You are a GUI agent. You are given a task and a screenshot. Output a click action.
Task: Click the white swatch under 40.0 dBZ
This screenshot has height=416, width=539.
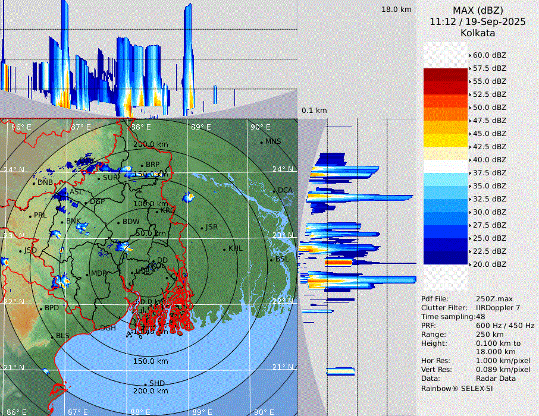coord(446,166)
